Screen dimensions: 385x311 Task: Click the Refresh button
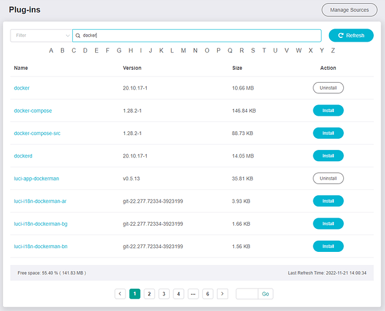[x=351, y=35]
